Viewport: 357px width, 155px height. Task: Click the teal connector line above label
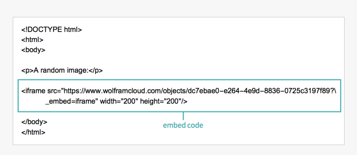(183, 116)
